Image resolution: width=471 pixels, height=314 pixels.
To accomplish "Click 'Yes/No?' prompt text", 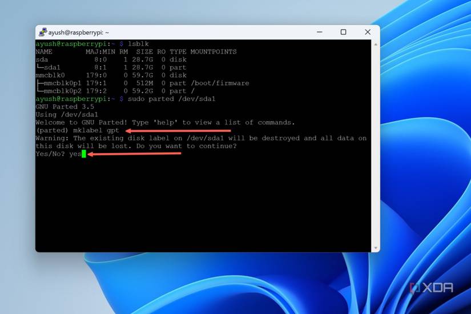I will tap(50, 154).
